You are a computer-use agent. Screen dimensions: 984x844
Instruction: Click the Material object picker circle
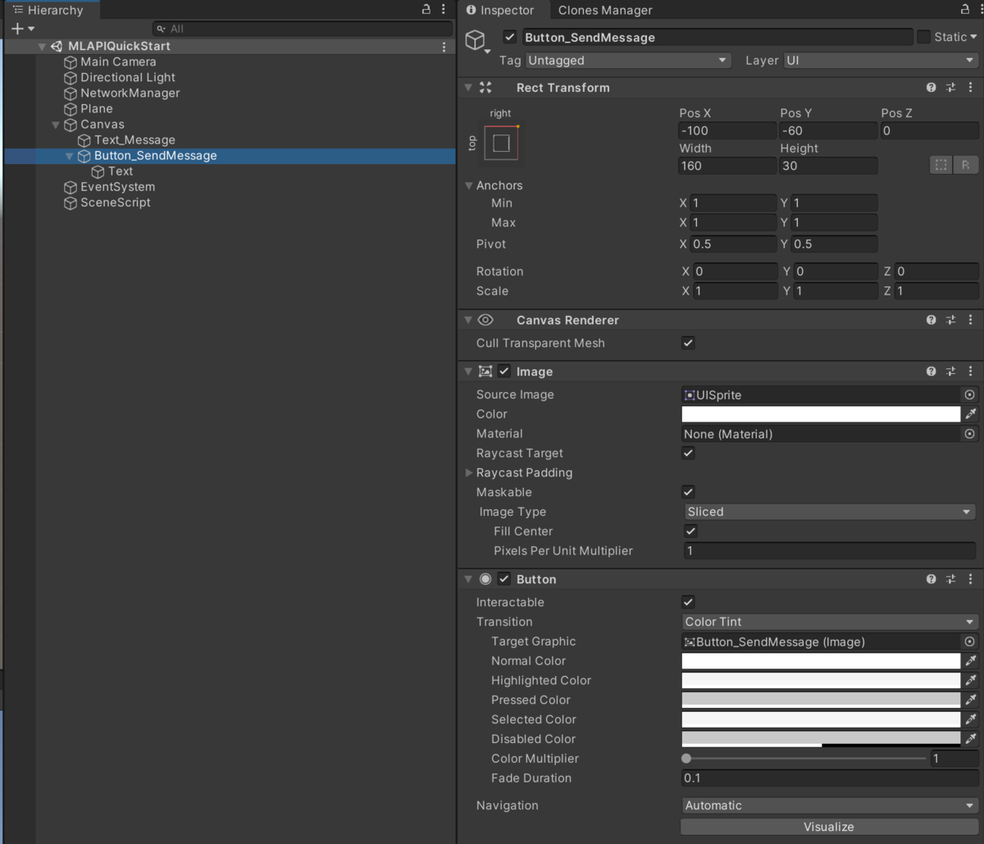pos(970,434)
